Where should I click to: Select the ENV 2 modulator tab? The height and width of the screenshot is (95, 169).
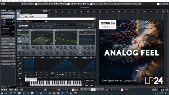(x=34, y=58)
